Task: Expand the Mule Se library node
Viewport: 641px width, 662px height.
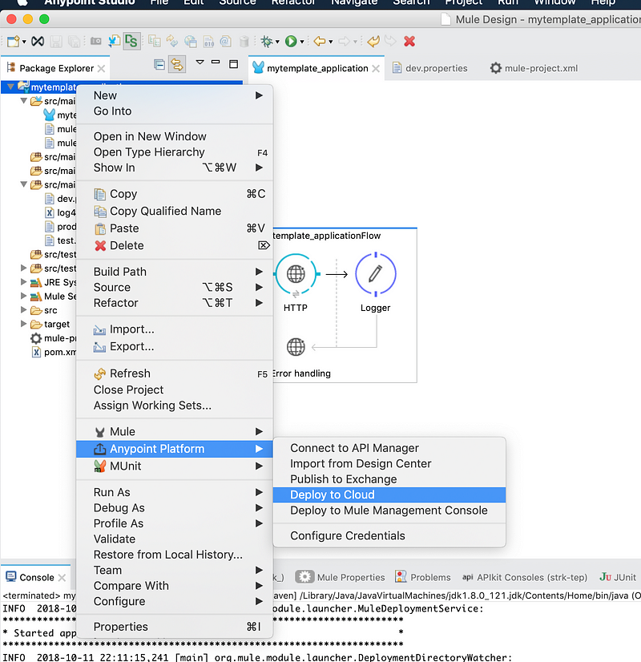Action: pos(23,296)
